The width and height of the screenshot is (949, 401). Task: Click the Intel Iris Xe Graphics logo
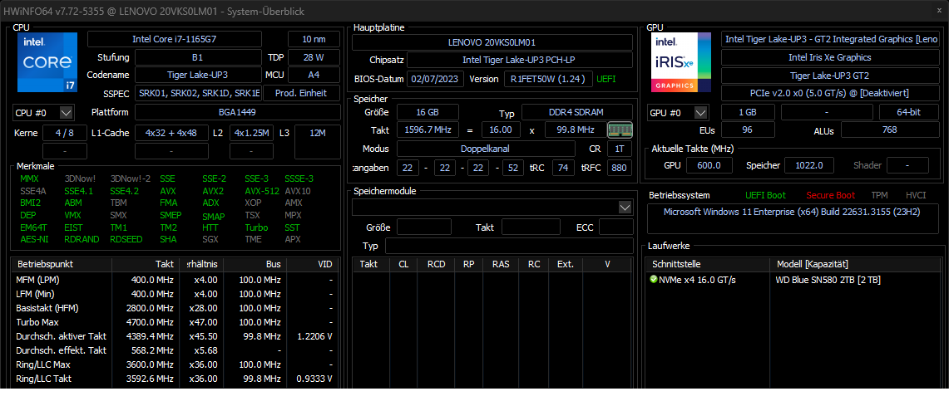pos(680,62)
